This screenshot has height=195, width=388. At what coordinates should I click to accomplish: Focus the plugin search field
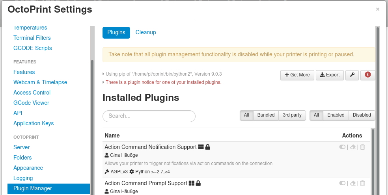(149, 116)
